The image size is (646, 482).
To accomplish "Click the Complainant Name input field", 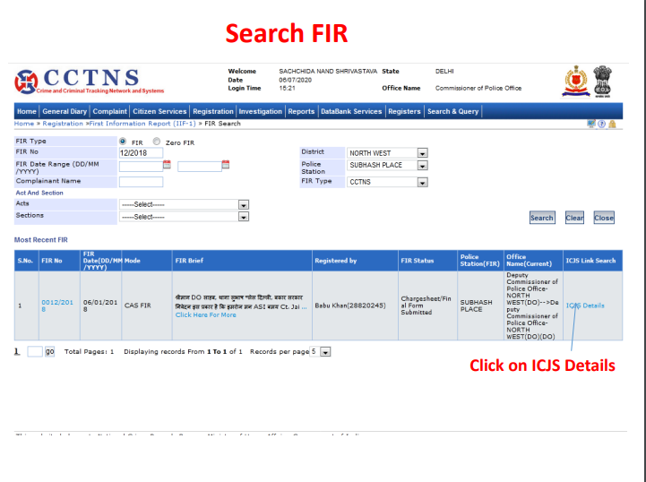I will coord(141,182).
